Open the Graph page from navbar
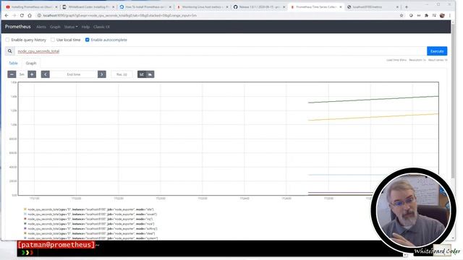The width and height of the screenshot is (463, 260). tap(55, 27)
